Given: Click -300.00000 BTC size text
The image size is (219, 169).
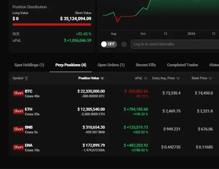Looking at the screenshot, I should pyautogui.click(x=93, y=96).
